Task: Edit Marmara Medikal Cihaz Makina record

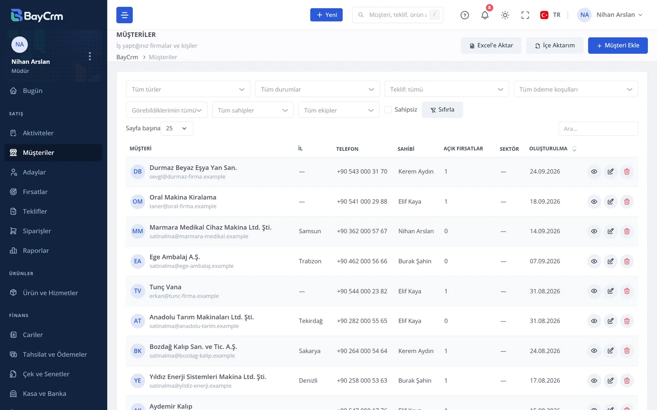Action: [610, 231]
